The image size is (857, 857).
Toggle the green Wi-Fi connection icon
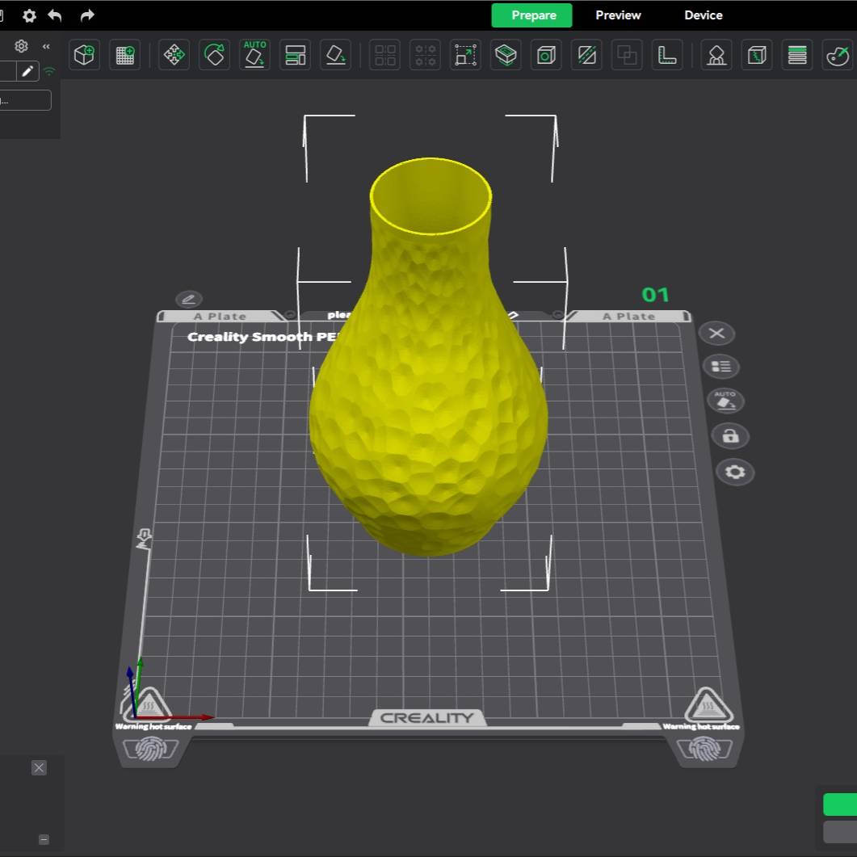[50, 71]
